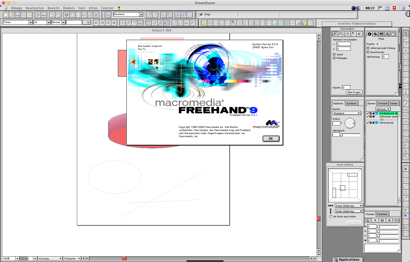Click the New document icon in the toolbar
Screen dimensions: 410x262
point(6,15)
